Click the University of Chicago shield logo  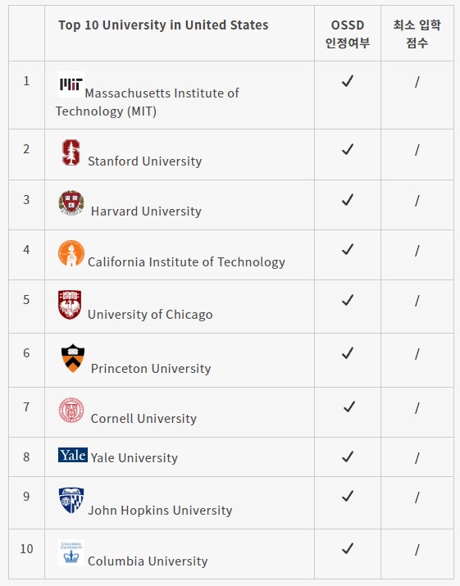[70, 305]
